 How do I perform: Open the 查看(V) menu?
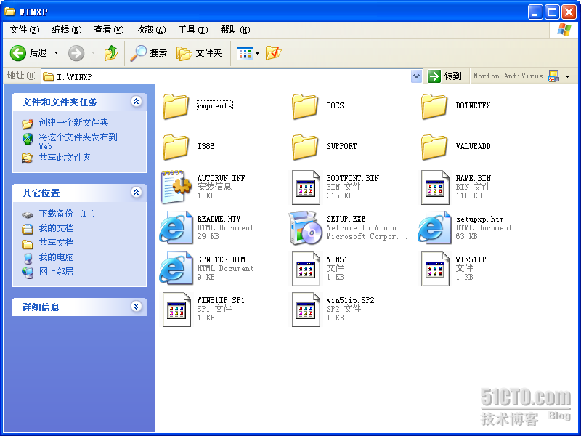pyautogui.click(x=109, y=30)
